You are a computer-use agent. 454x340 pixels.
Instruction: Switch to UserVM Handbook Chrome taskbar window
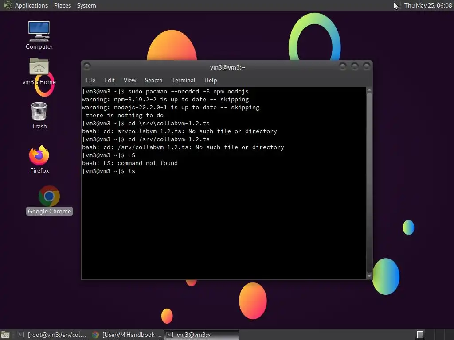coord(127,335)
